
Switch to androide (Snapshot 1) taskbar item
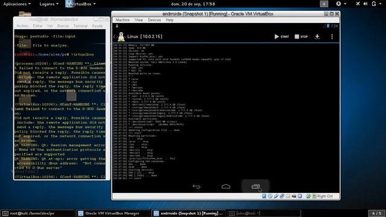(x=188, y=213)
